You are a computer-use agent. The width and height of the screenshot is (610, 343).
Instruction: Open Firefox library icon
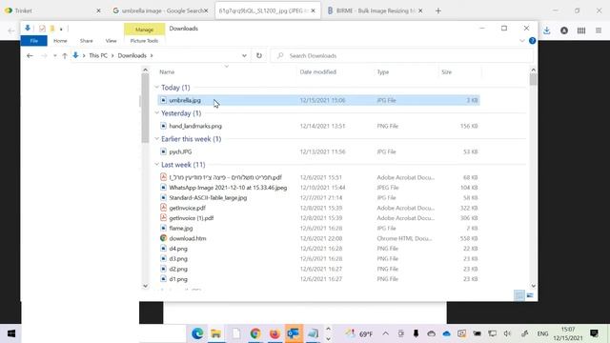click(x=581, y=30)
